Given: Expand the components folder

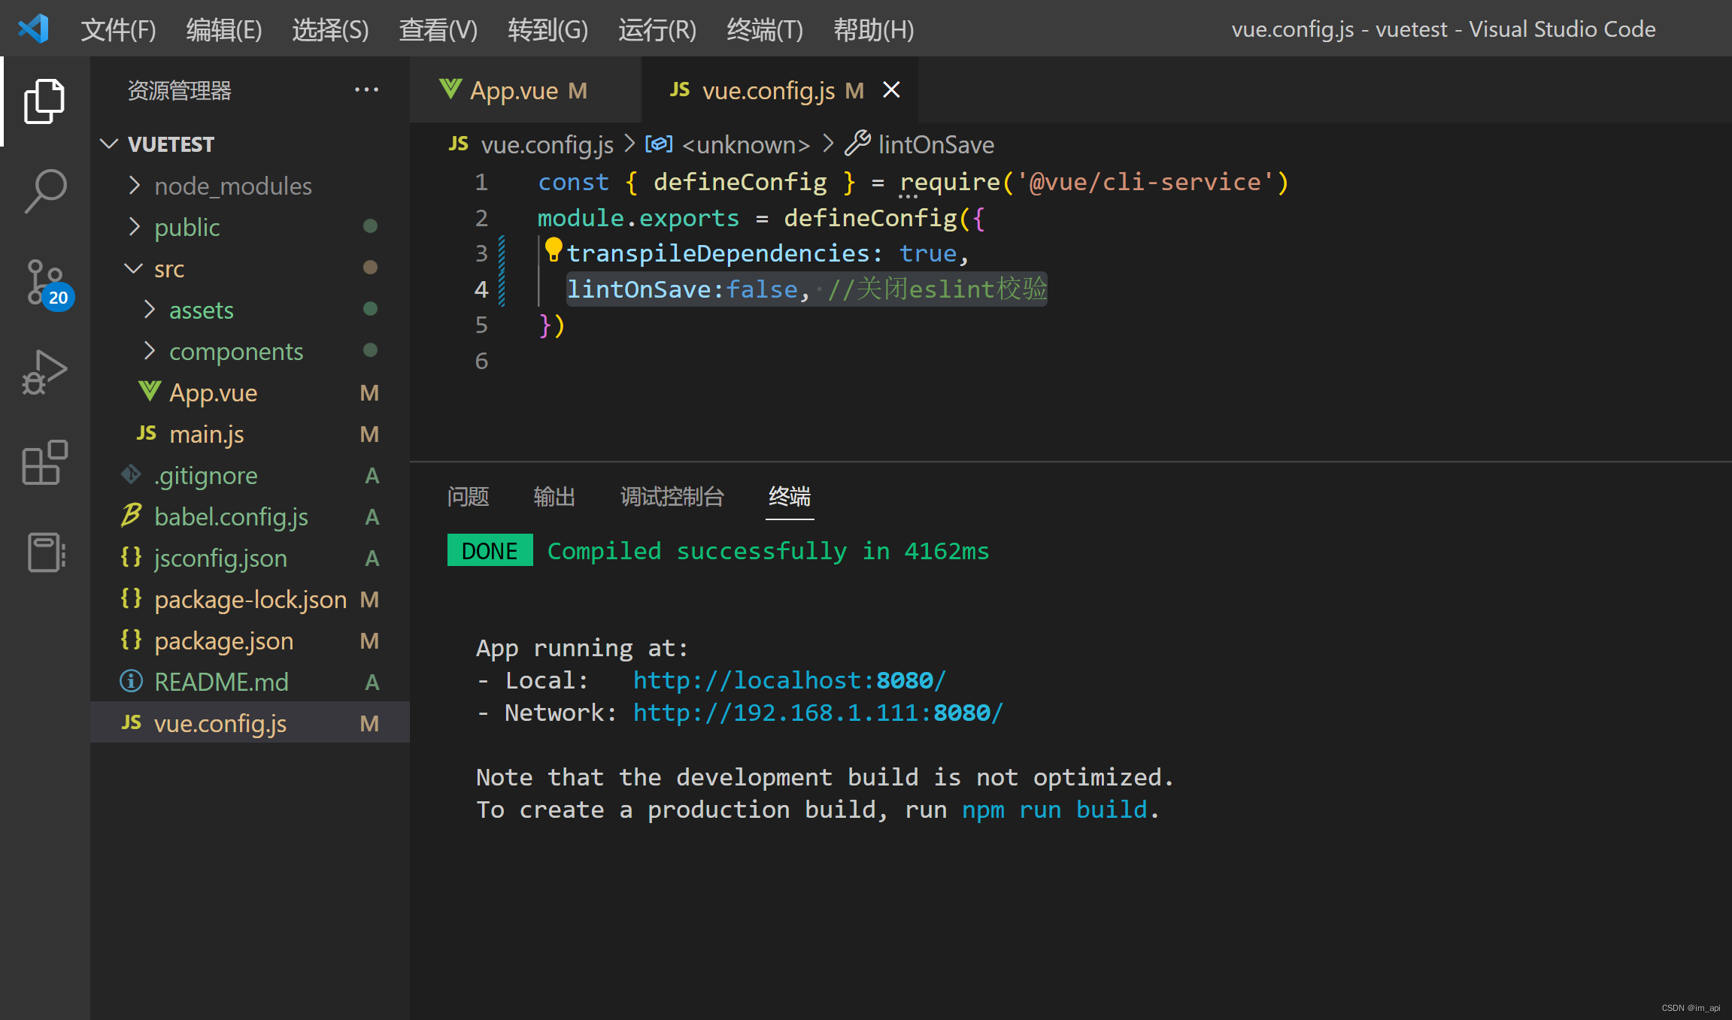Looking at the screenshot, I should (x=235, y=351).
